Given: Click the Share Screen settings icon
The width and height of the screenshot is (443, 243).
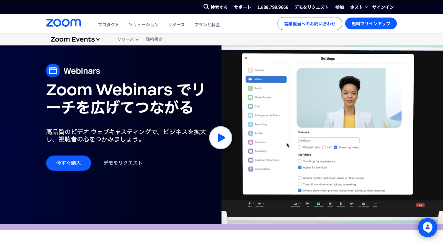Looking at the screenshot, I should click(x=250, y=97).
